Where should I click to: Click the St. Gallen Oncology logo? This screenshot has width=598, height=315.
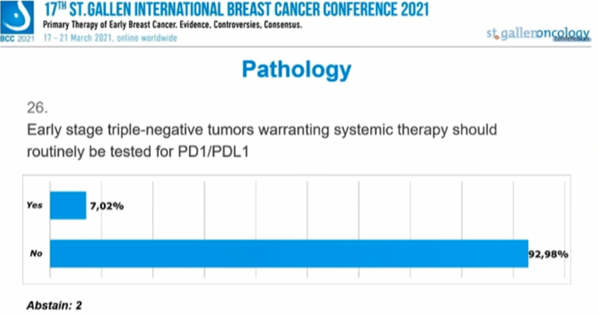click(537, 35)
